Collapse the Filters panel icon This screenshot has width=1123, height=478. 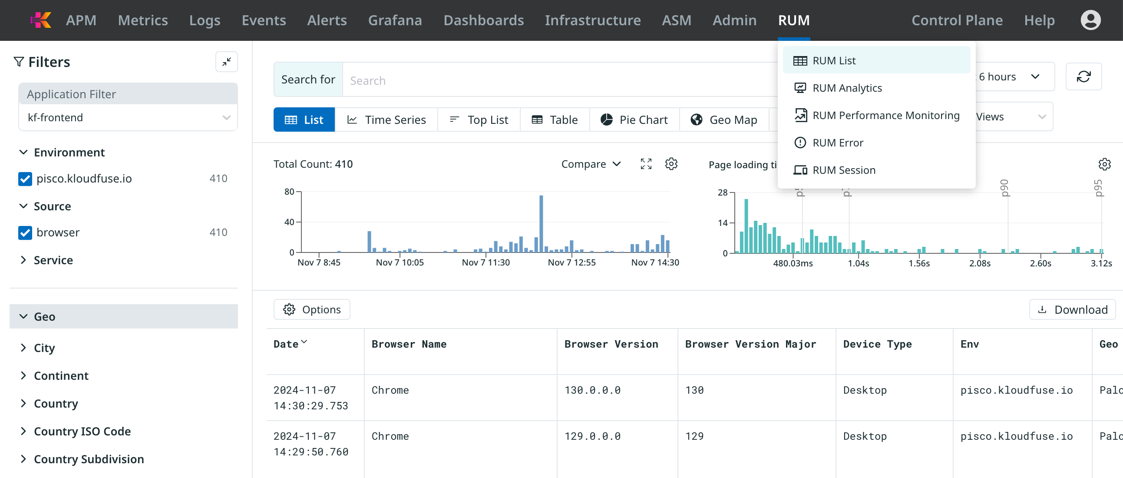point(226,62)
